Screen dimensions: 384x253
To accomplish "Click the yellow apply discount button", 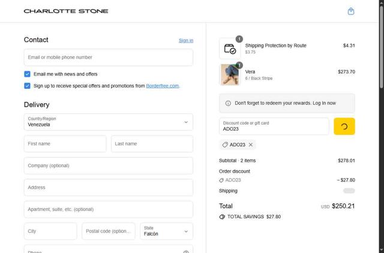I will pyautogui.click(x=344, y=126).
